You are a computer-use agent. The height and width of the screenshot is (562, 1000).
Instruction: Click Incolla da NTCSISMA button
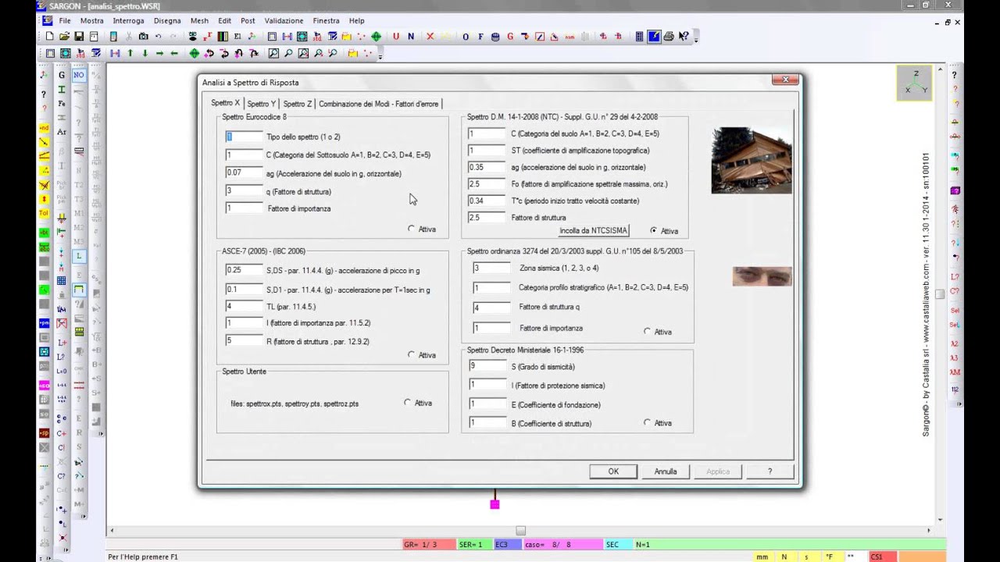(593, 231)
